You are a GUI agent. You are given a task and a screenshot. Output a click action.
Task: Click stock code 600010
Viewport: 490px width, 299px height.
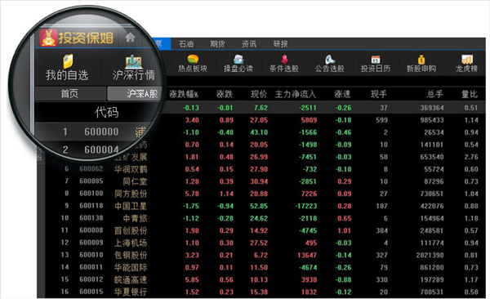91,255
